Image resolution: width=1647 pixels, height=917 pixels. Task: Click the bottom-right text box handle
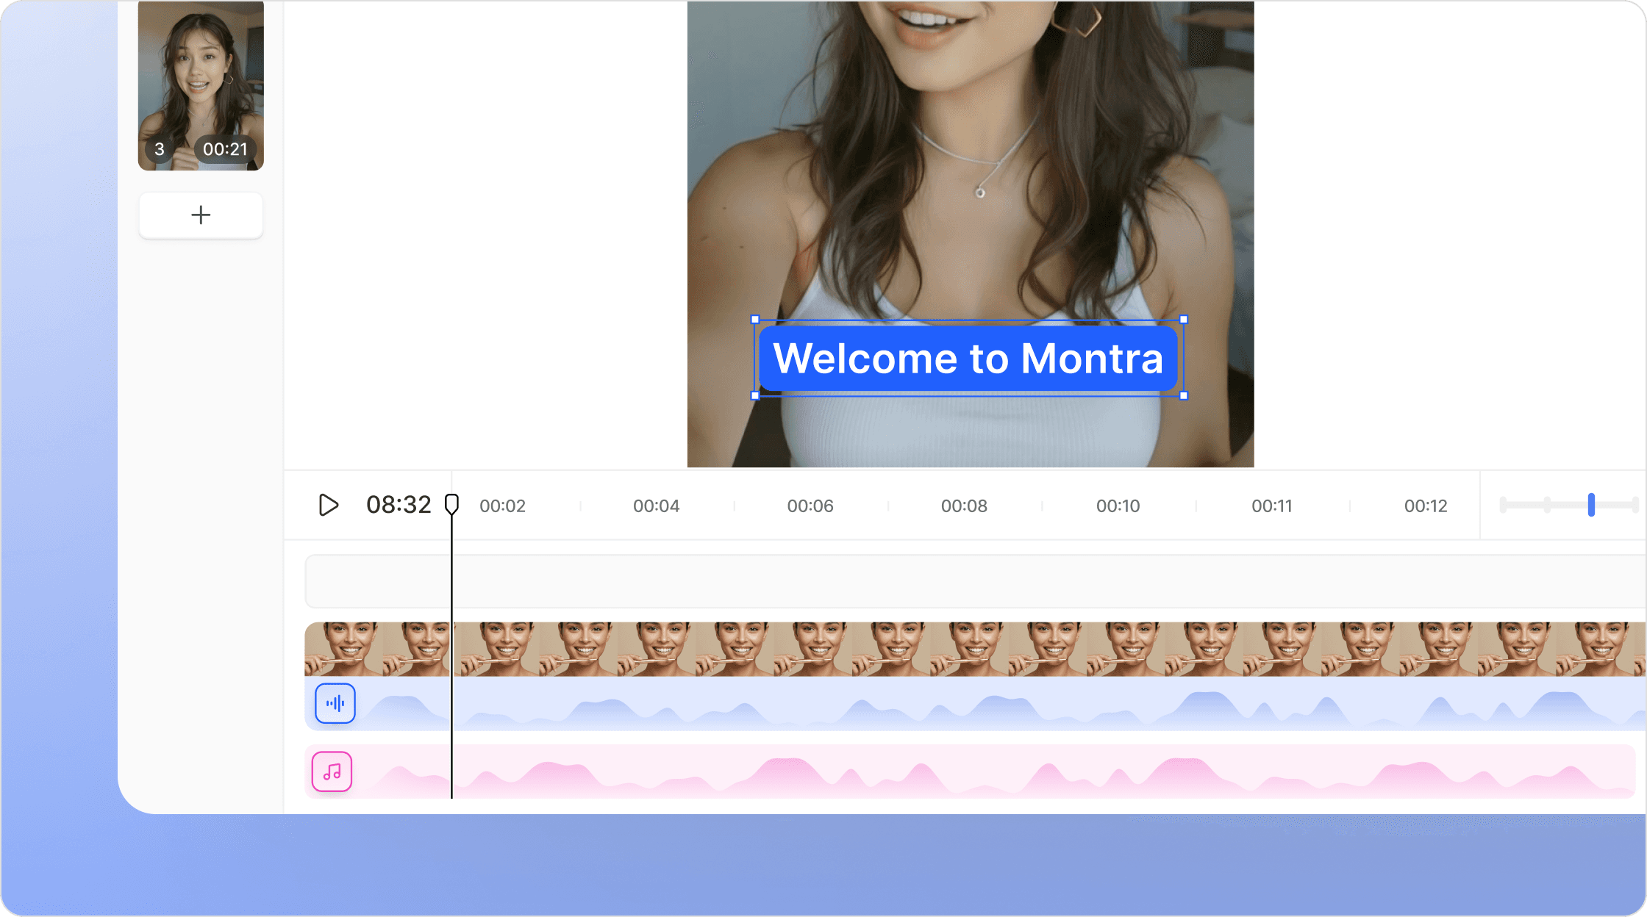[x=1183, y=396]
